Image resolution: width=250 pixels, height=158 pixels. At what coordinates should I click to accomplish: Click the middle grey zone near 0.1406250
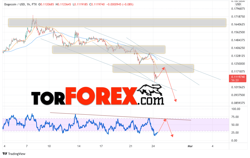click(109, 50)
